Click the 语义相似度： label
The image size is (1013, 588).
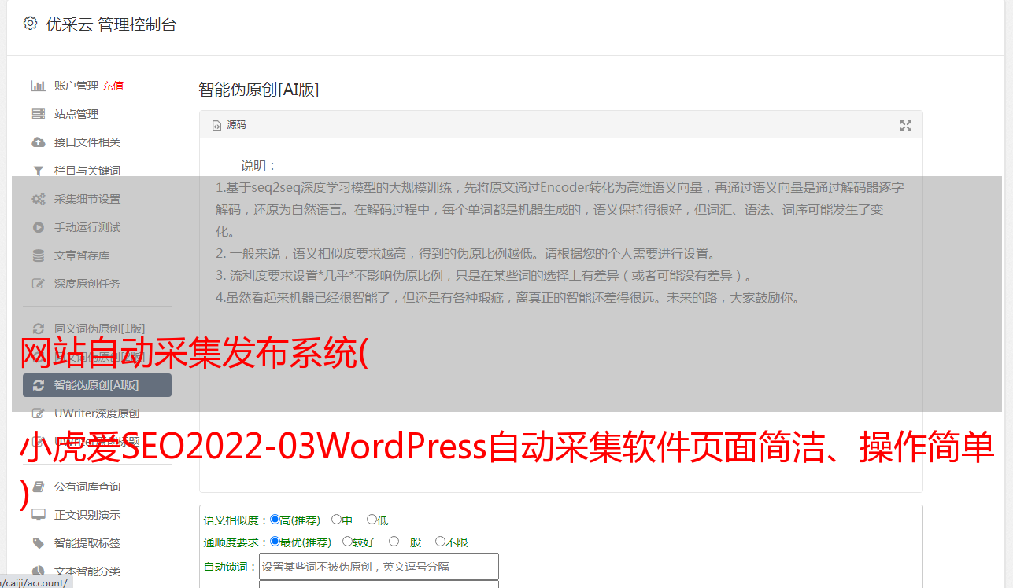pyautogui.click(x=236, y=520)
